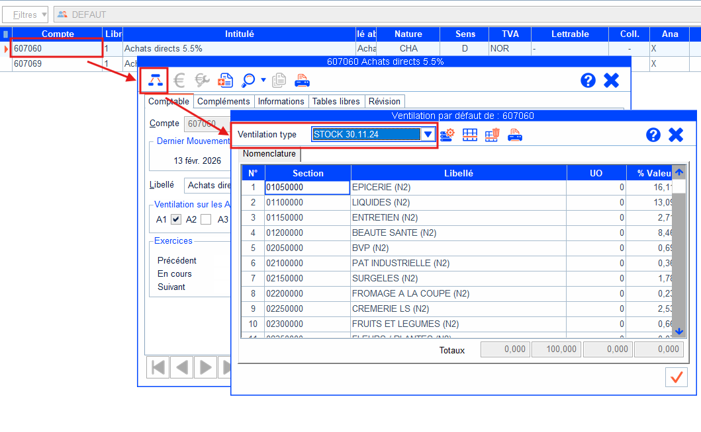Viewport: 701px width, 432px height.
Task: Expand the Ventilation type dropdown
Action: [428, 135]
